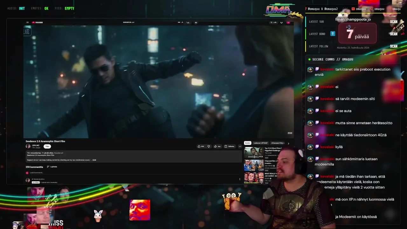This screenshot has height=229, width=407.
Task: Click chat message 'ne käyttää tiedonsiirtoon 4G:tä'
Action: point(361,135)
